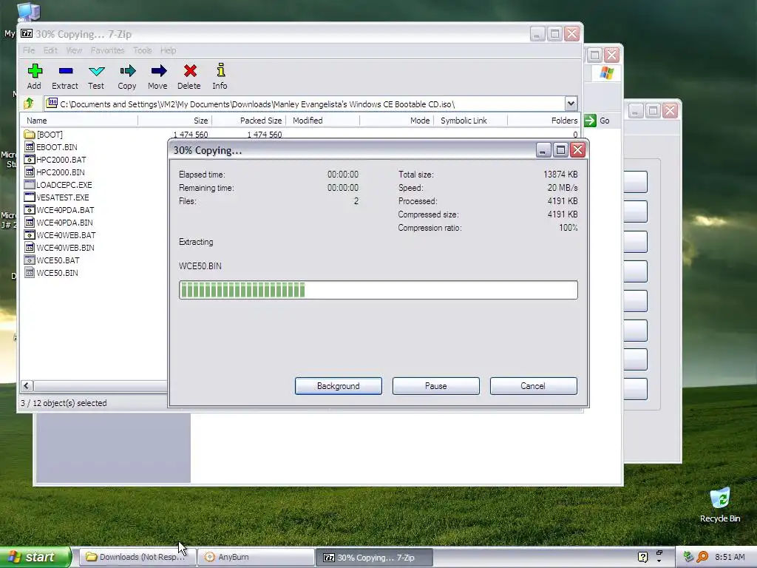Sort by the Size column header
757x568 pixels.
point(174,121)
